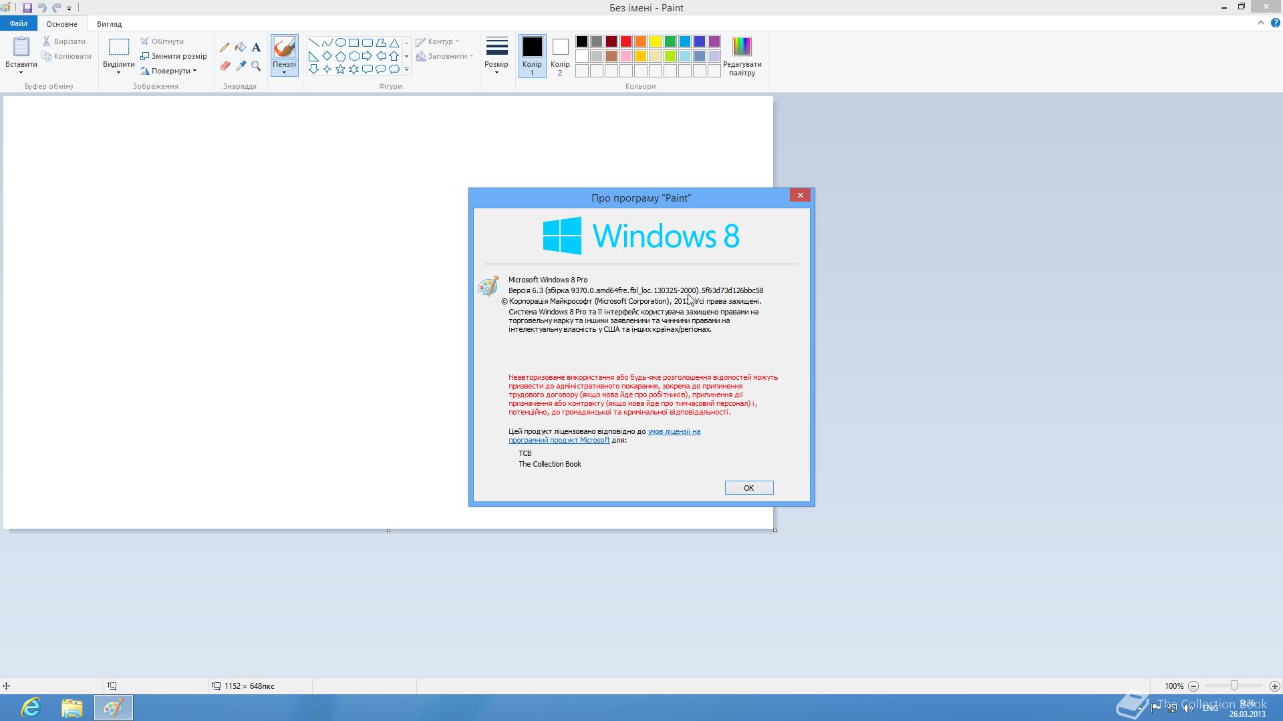Select Колір 2 background color box
The image size is (1283, 721).
coord(560,56)
